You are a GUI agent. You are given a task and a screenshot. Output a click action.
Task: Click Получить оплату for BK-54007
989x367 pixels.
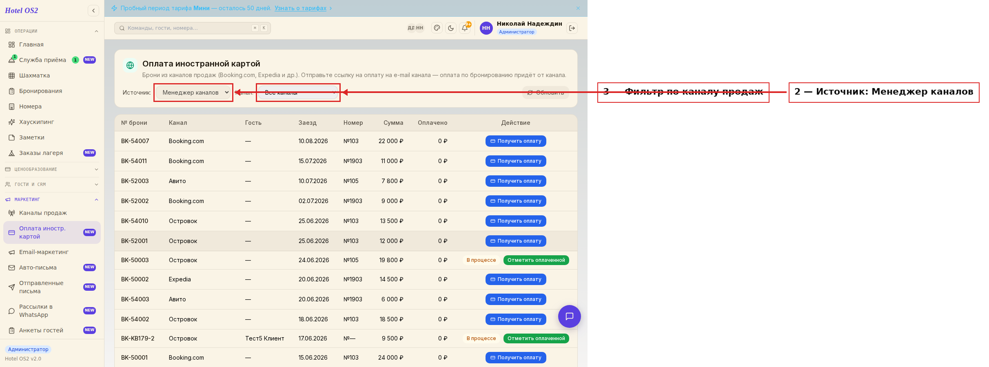(516, 141)
